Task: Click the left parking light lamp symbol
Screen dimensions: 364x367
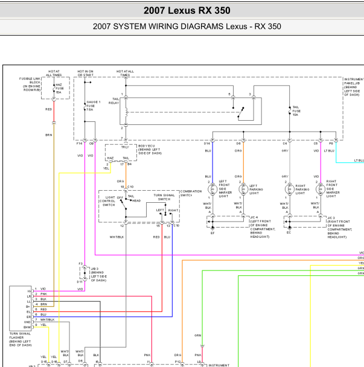Action: pos(243,189)
